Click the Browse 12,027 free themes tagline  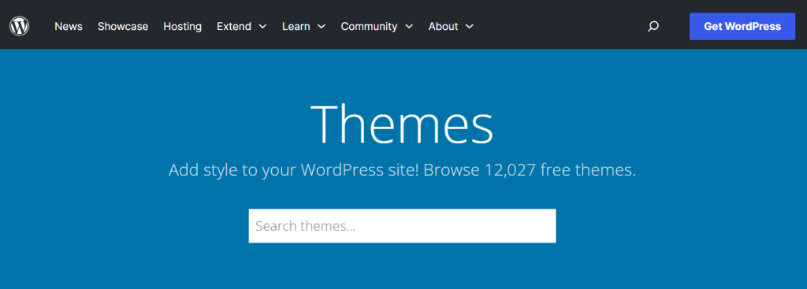coord(402,169)
